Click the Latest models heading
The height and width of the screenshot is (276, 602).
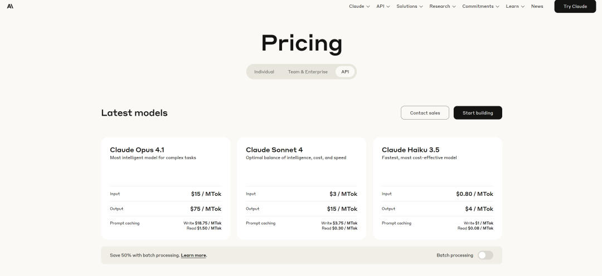(x=134, y=113)
